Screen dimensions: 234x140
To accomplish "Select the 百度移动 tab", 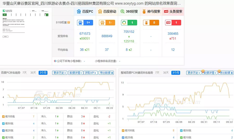I will [x=107, y=11].
